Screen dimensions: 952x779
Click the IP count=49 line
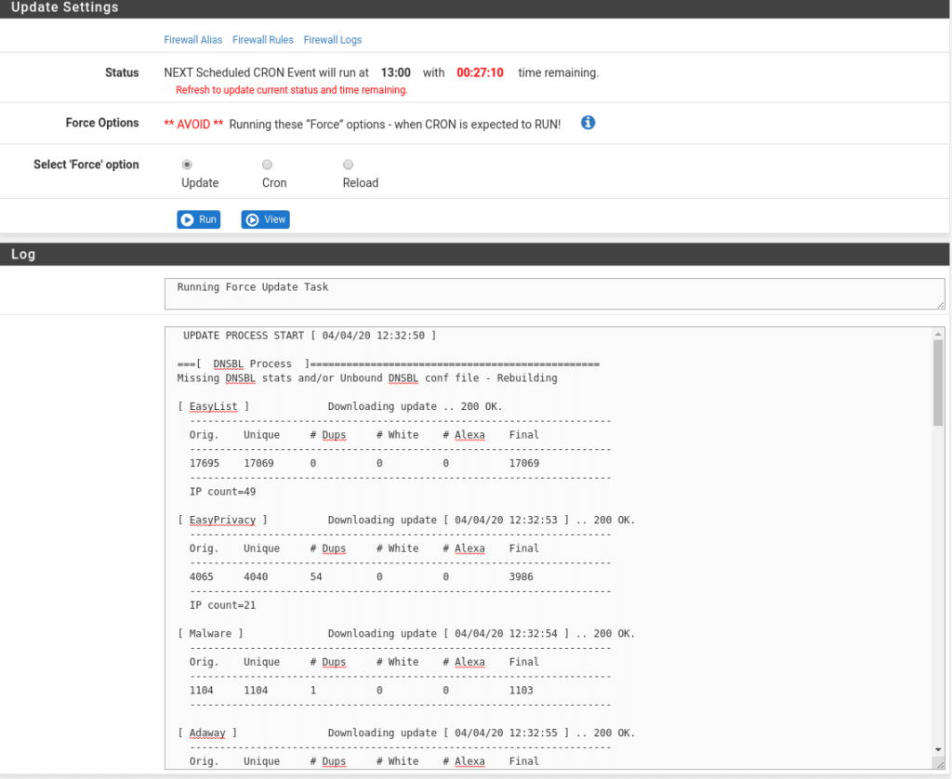click(x=223, y=491)
